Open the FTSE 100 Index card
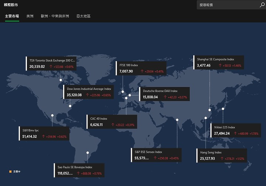This screenshot has width=266, height=186. tap(141, 68)
